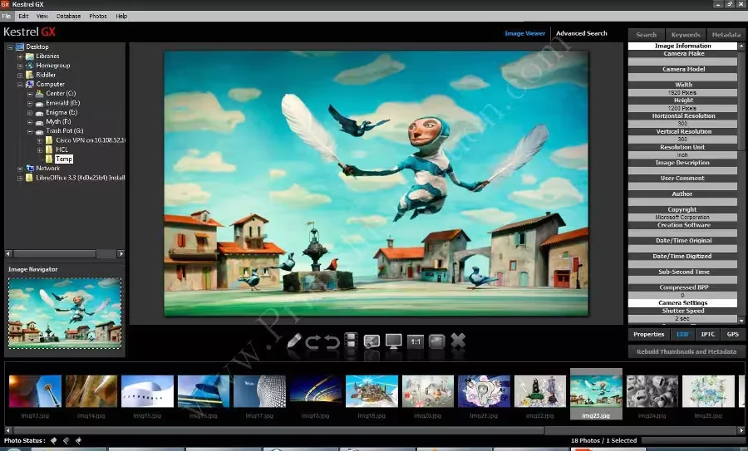Start the slideshow with the presentation screen icon
Image resolution: width=748 pixels, height=451 pixels.
(x=372, y=341)
